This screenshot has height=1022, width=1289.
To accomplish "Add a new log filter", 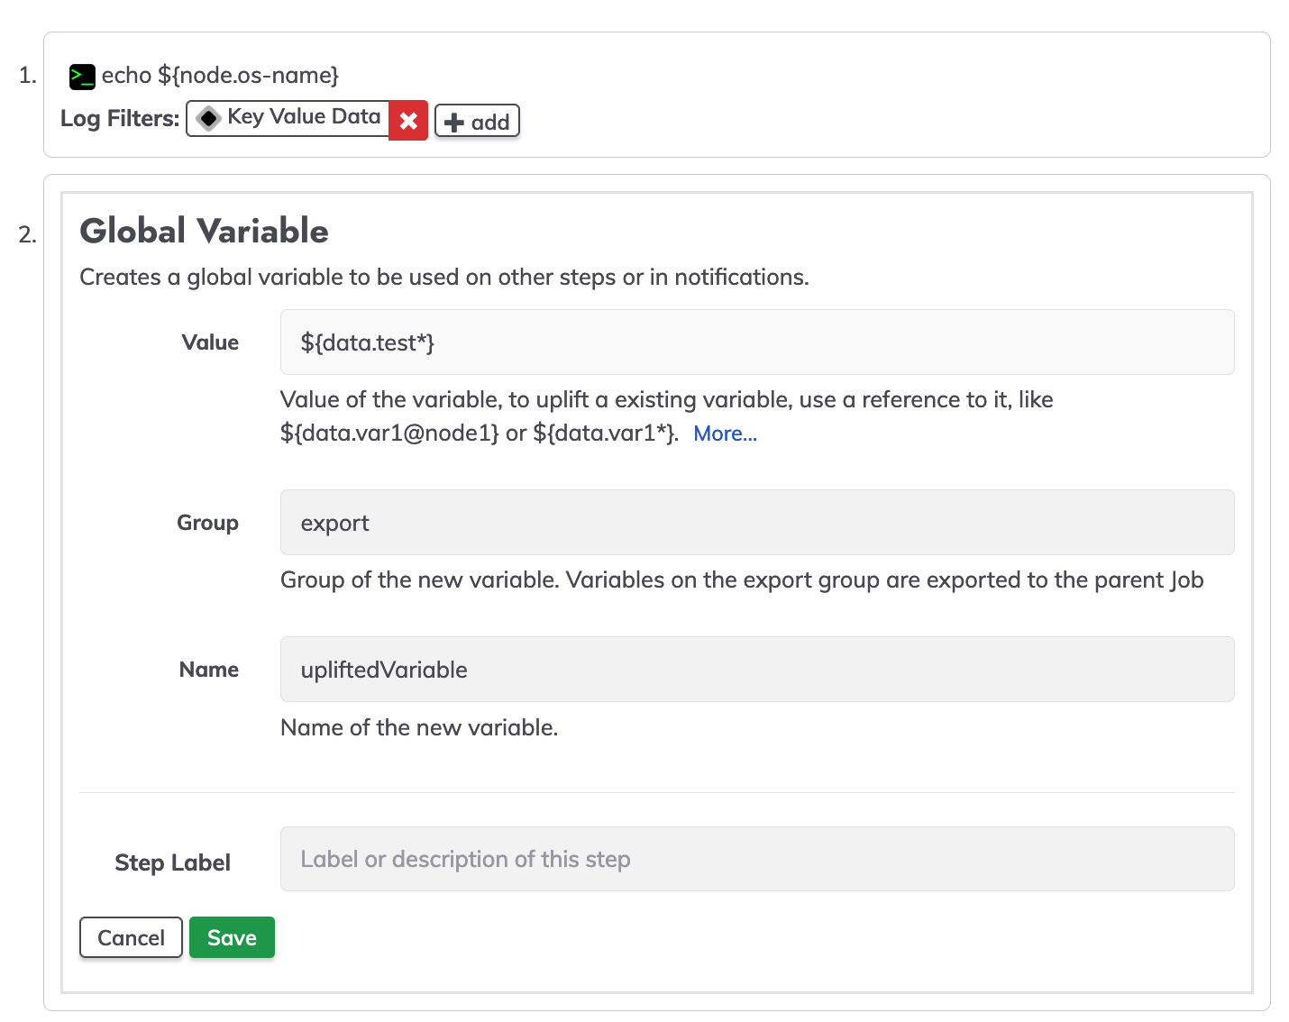I will [477, 121].
